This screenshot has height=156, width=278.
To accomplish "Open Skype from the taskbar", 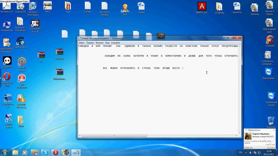I will tap(46, 153).
